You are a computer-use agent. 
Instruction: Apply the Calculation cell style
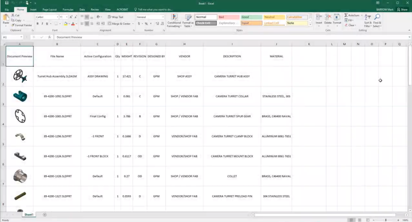pyautogui.click(x=297, y=17)
